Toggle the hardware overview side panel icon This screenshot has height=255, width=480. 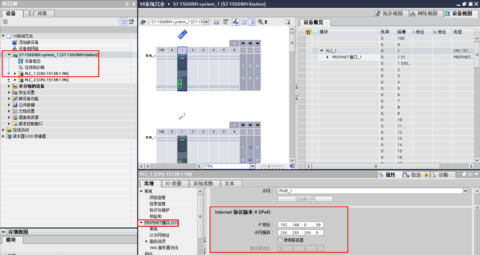pos(251,22)
